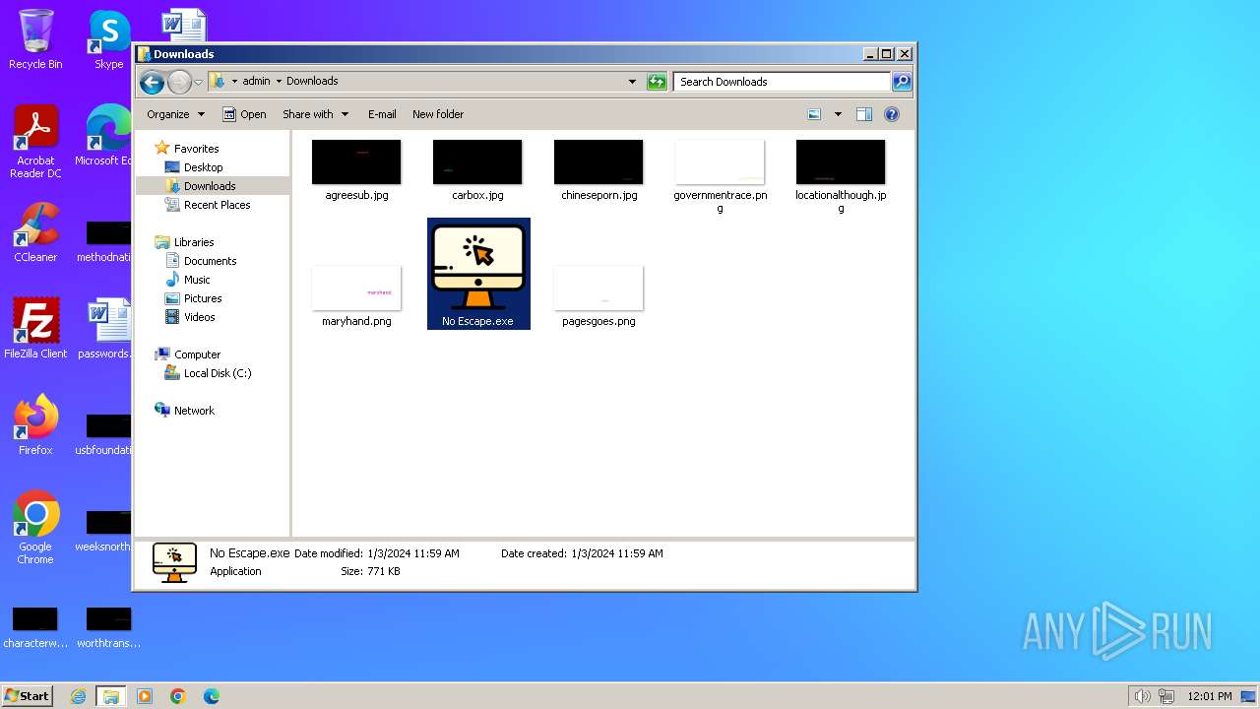Viewport: 1260px width, 709px height.
Task: Select the Firefox desktop shortcut
Action: (35, 425)
